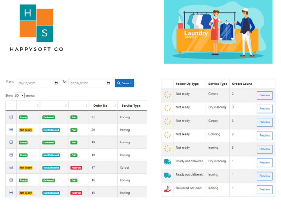The width and height of the screenshot is (281, 210).
Task: Click the spinner icon in Not ready Ironing row
Action: [x=167, y=148]
